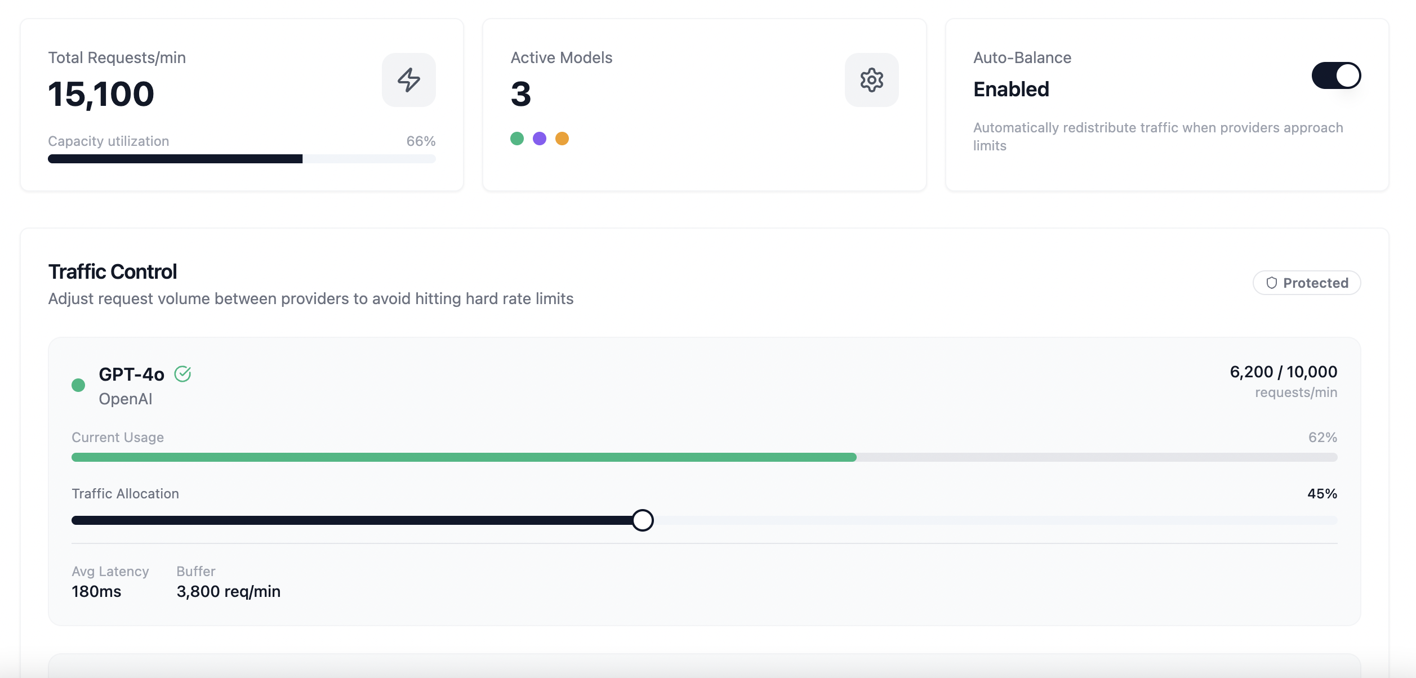The image size is (1416, 678).
Task: Toggle the Auto-Balance switch off
Action: tap(1336, 75)
